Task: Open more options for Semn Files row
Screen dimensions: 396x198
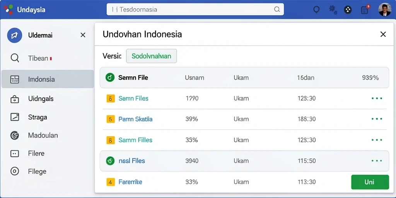Action: [x=377, y=98]
